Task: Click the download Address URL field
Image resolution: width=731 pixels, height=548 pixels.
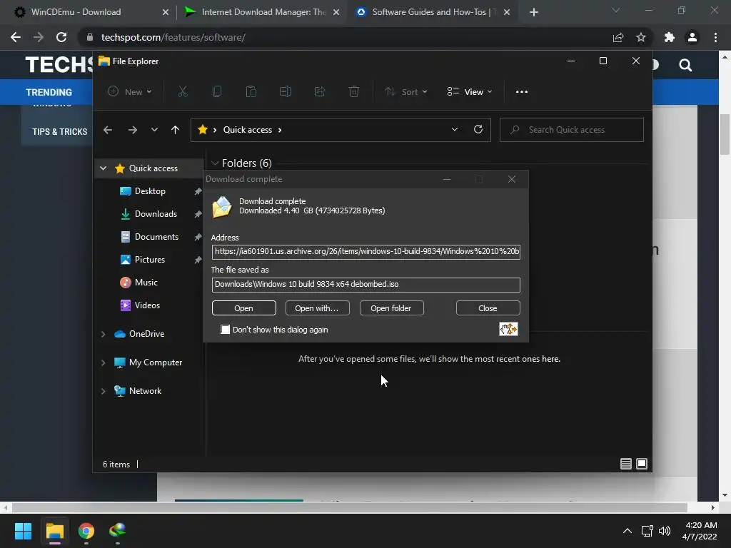Action: pyautogui.click(x=366, y=252)
